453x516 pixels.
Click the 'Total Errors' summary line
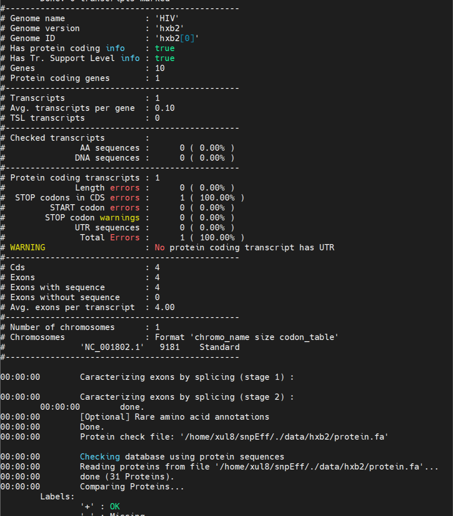[108, 237]
